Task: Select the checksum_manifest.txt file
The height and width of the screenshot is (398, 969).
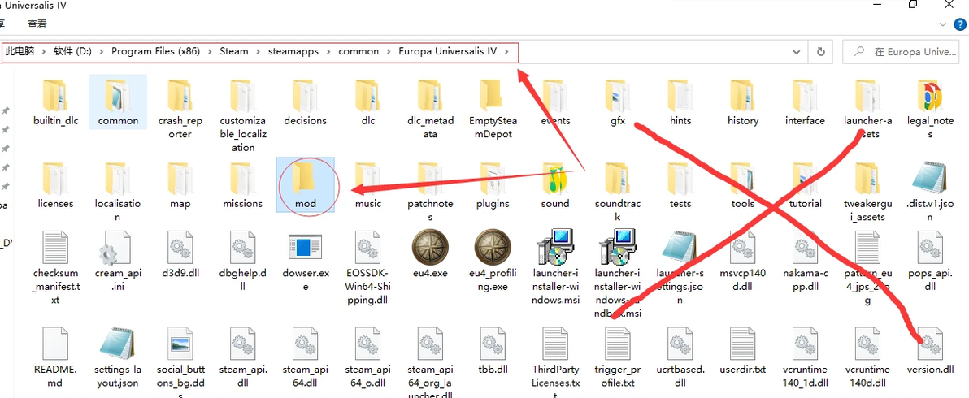Action: [55, 267]
